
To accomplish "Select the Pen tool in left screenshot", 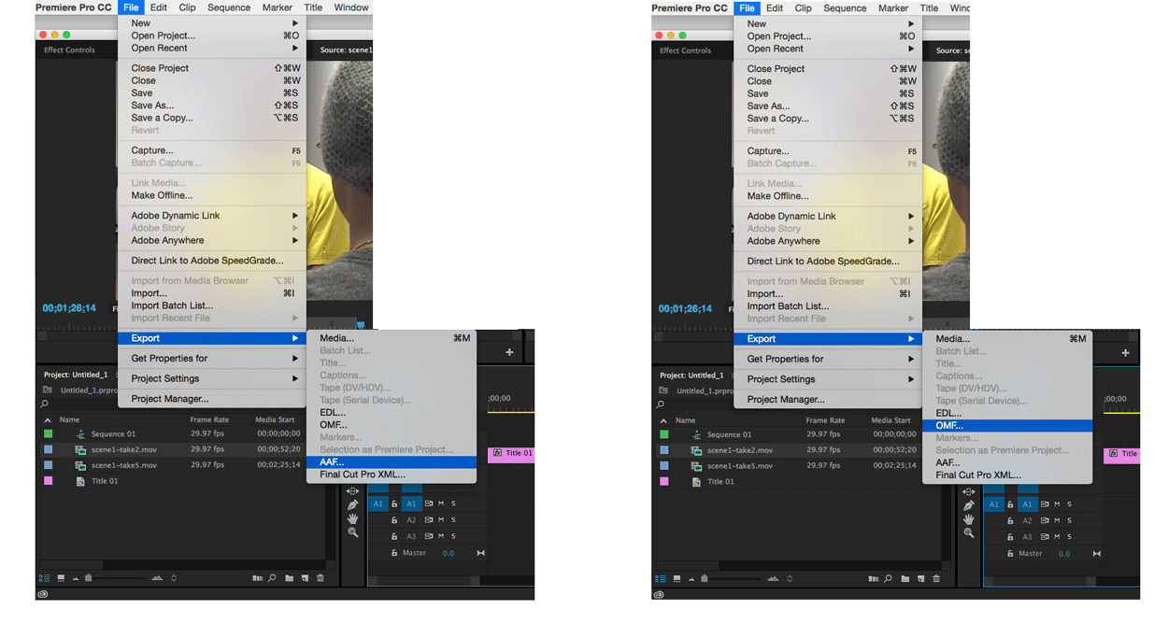I will 353,504.
